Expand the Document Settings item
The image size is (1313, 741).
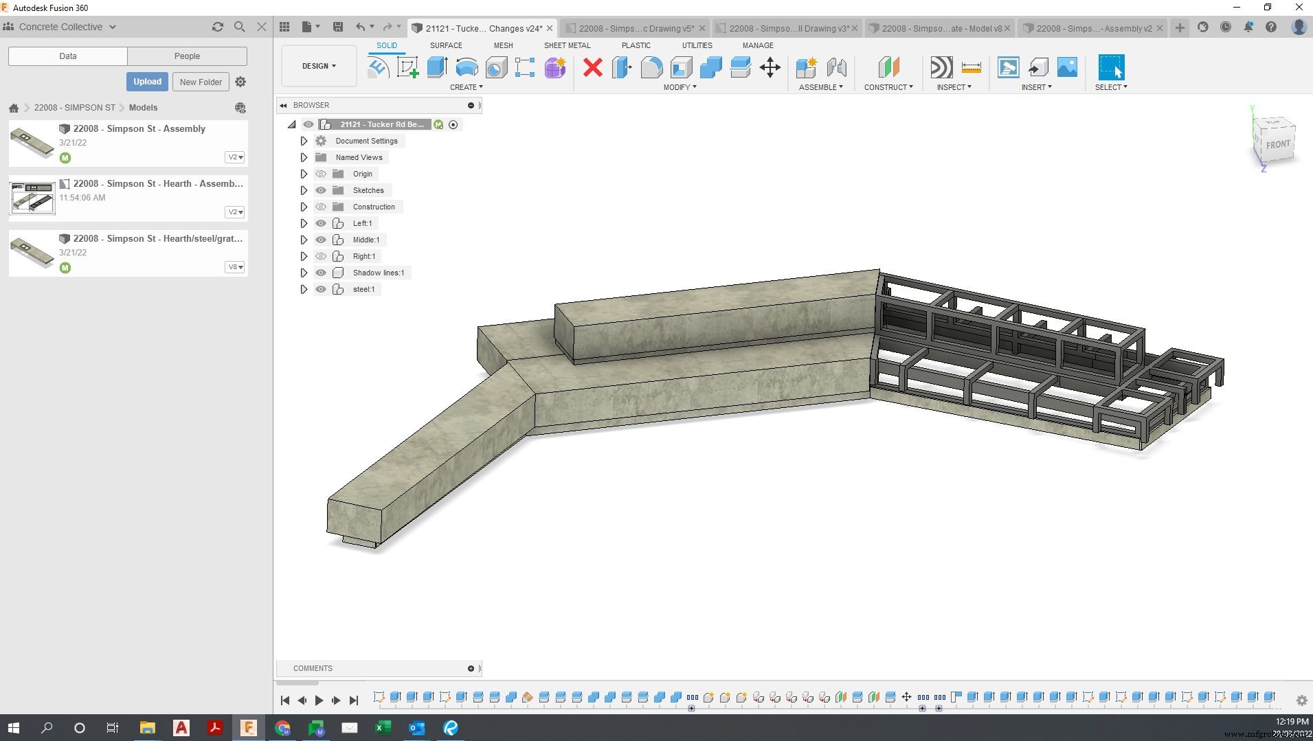[x=304, y=140]
